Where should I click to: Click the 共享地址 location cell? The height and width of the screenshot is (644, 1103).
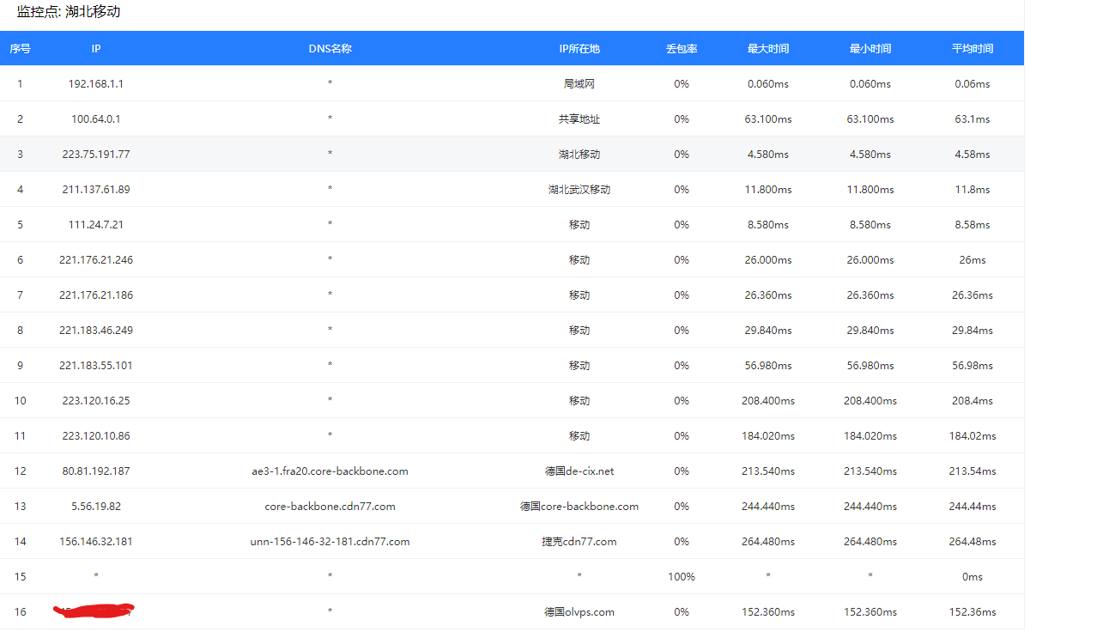579,119
